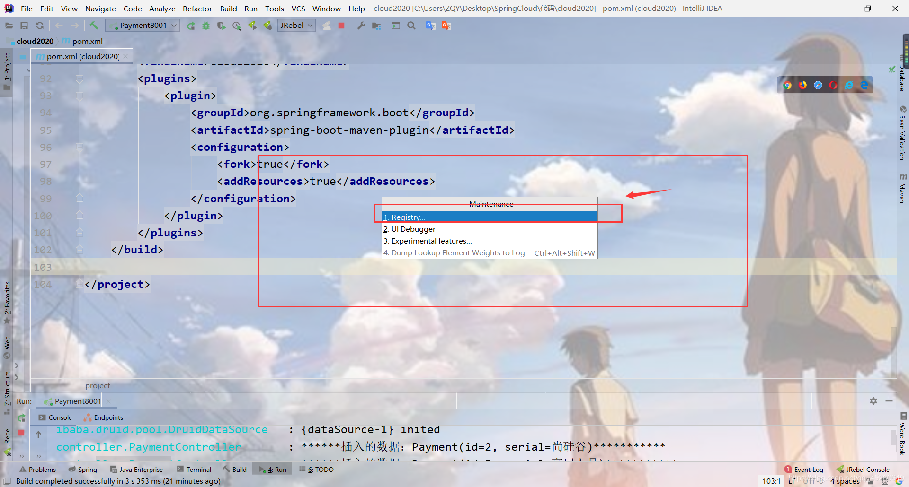Click the red Google Translate icon
The width and height of the screenshot is (909, 487).
[446, 26]
